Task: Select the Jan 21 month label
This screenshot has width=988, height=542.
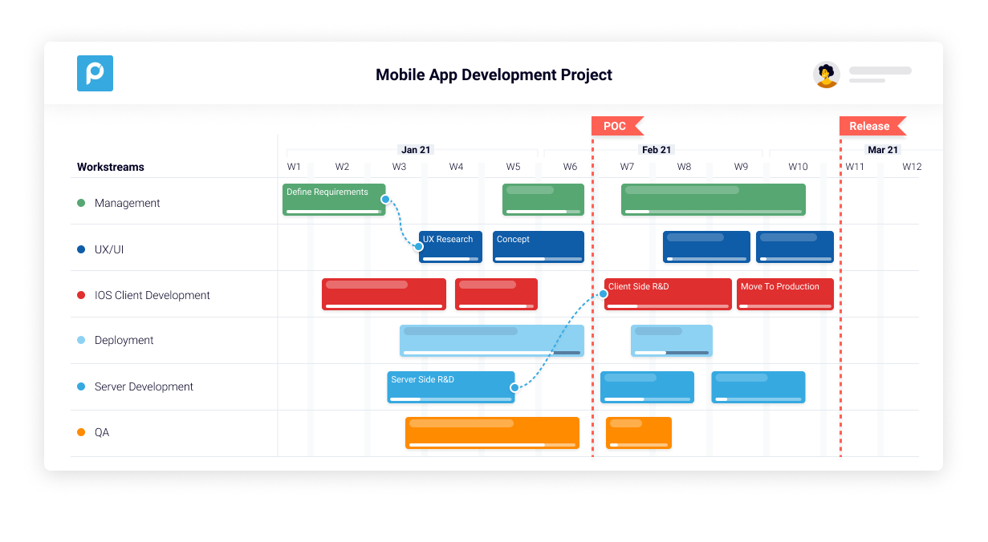Action: click(x=416, y=150)
